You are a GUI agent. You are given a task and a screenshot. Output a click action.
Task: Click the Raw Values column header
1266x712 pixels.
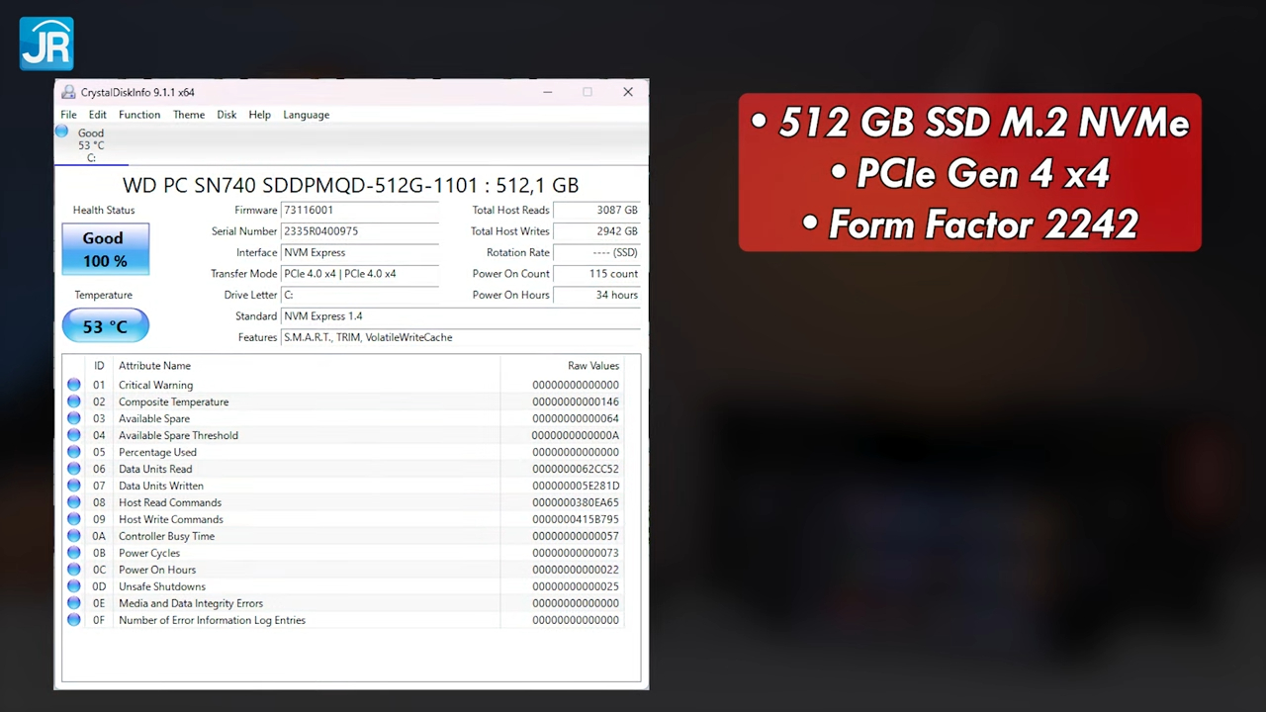pos(592,366)
